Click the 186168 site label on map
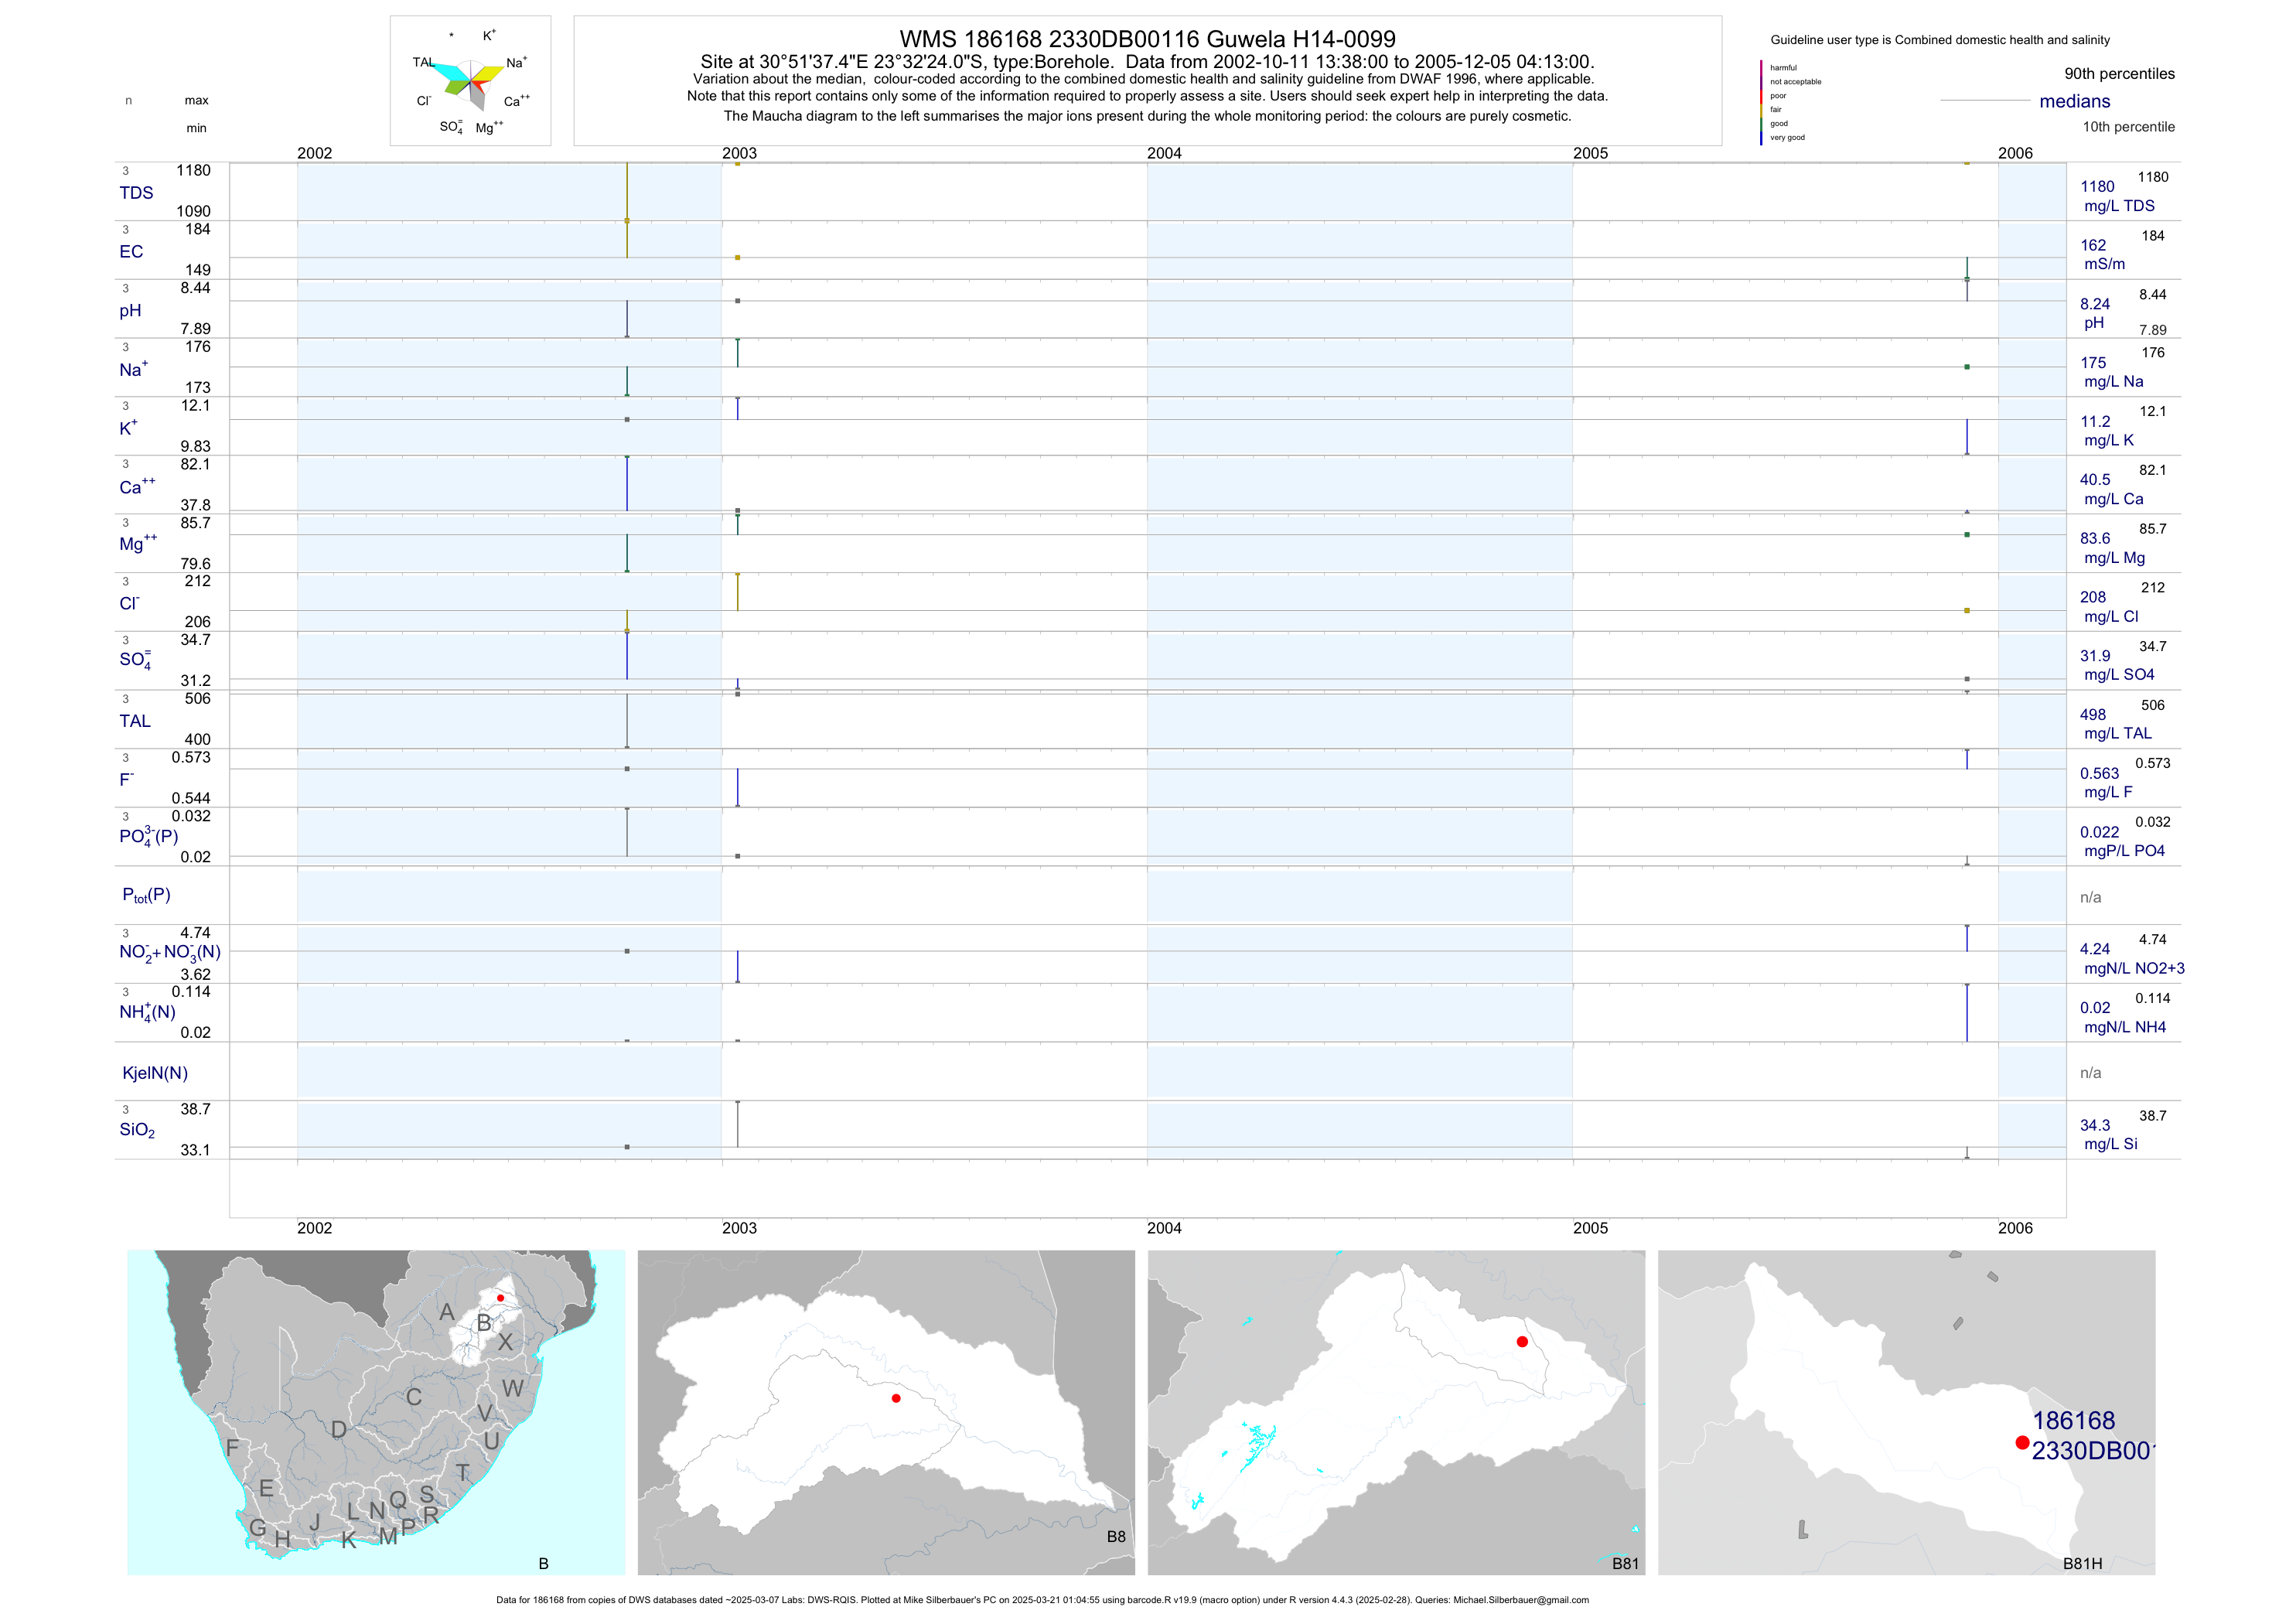Viewport: 2296px width, 1624px height. 2073,1421
